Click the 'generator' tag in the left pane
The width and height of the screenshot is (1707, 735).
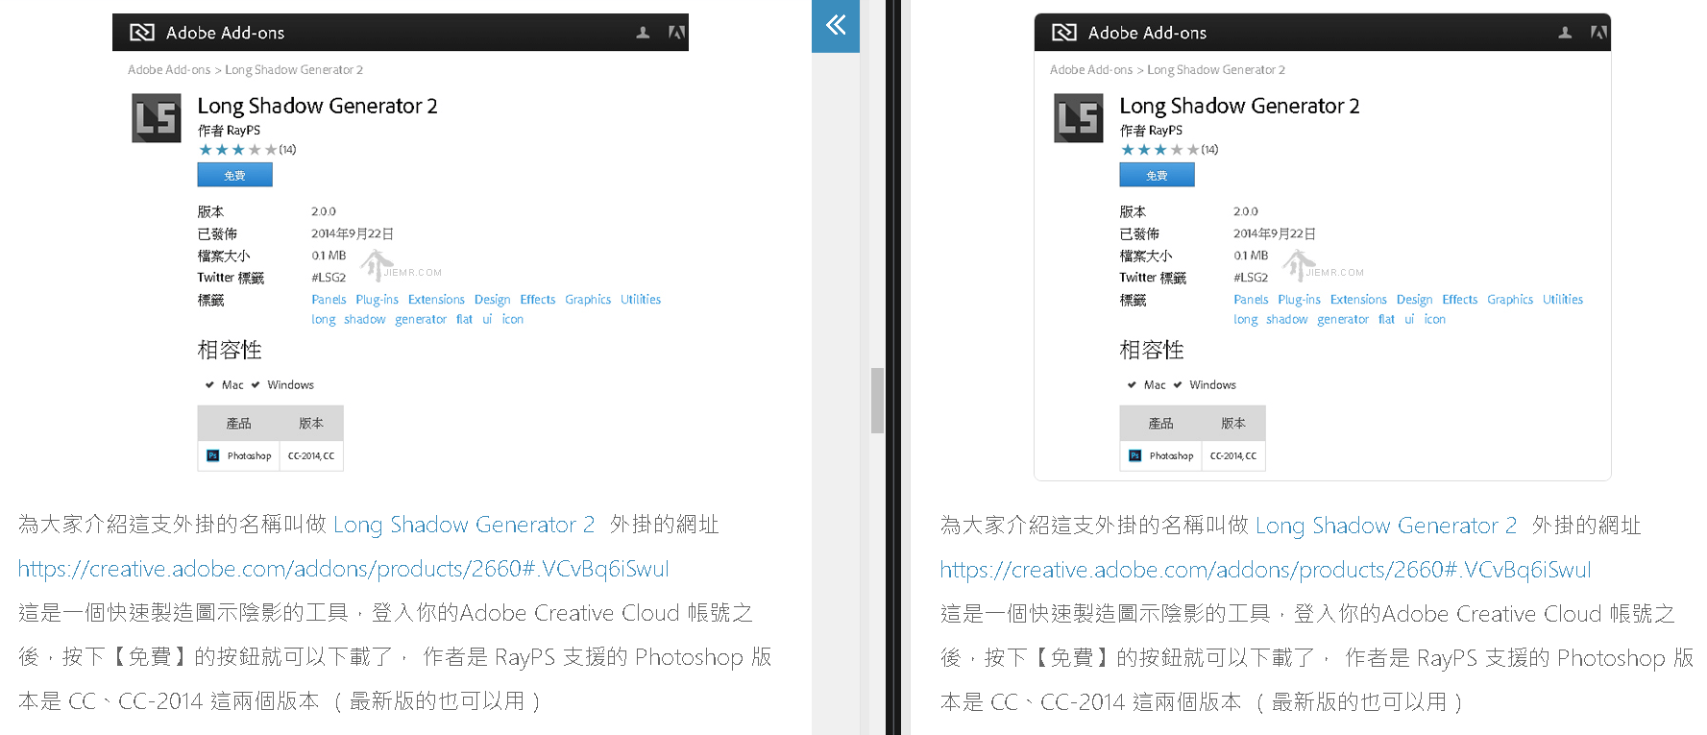tap(421, 320)
